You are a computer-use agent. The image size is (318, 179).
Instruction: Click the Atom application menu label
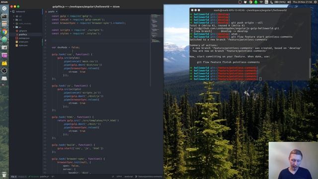(4, 2)
